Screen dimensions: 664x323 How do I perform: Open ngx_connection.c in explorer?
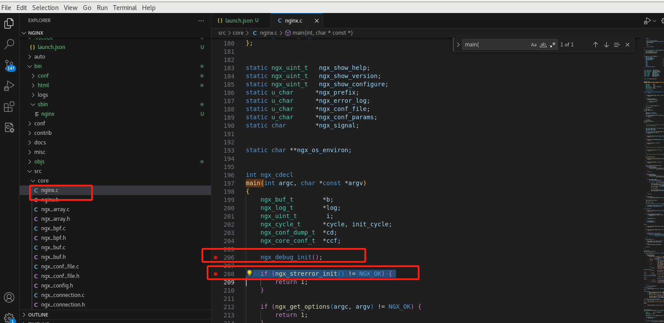tap(115, 295)
